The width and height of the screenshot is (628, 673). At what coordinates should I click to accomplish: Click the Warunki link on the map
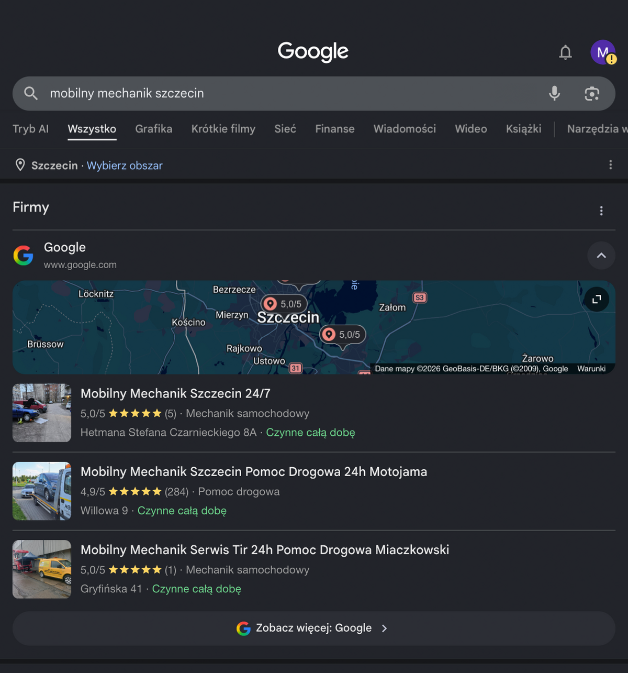[591, 369]
